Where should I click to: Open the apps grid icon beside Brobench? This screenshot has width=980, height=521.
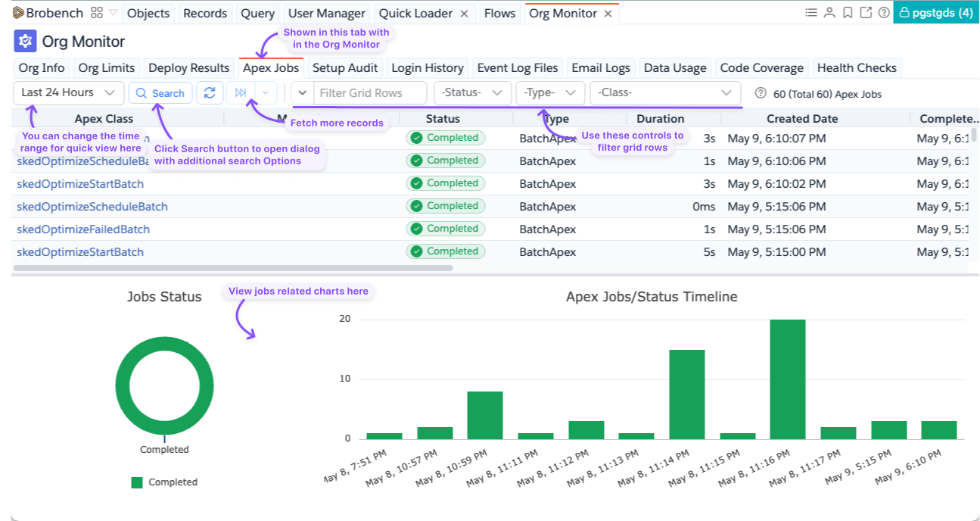tap(96, 13)
